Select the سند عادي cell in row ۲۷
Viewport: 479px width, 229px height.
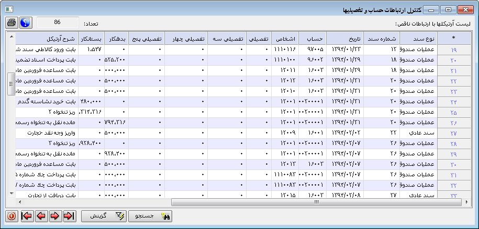[419, 133]
